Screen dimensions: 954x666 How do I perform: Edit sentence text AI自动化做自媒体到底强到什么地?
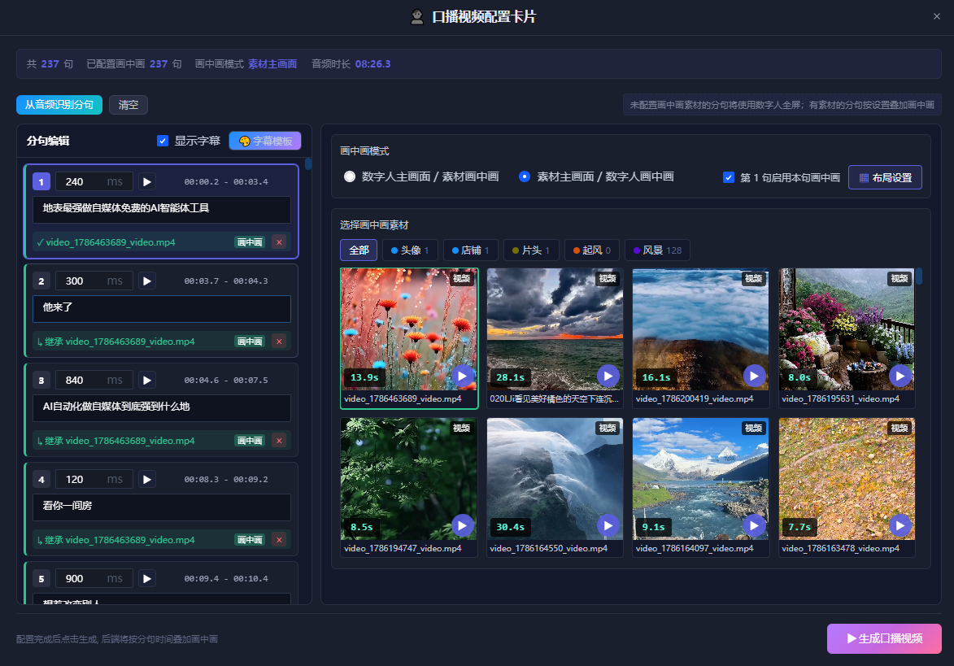161,407
